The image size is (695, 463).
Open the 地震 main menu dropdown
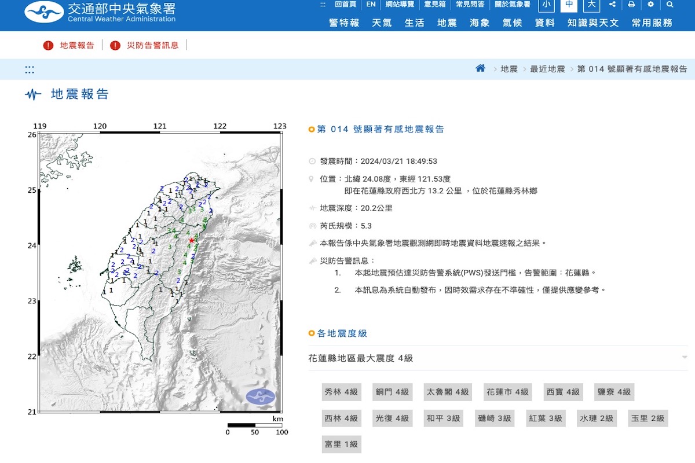click(447, 23)
